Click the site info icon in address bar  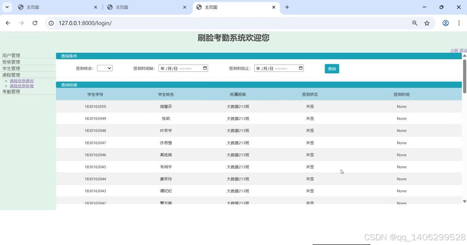pos(51,23)
